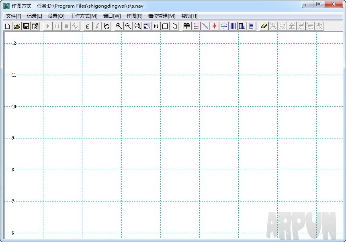The image size is (346, 242).
Task: Select the eraser tool
Action: pyautogui.click(x=264, y=26)
